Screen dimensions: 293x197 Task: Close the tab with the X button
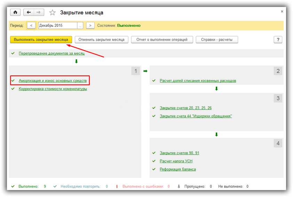point(282,11)
